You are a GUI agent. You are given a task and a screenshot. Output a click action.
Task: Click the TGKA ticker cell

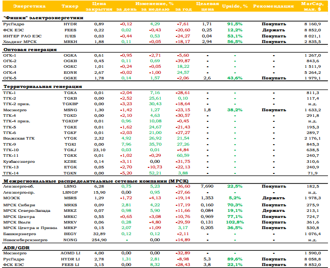click(x=70, y=93)
